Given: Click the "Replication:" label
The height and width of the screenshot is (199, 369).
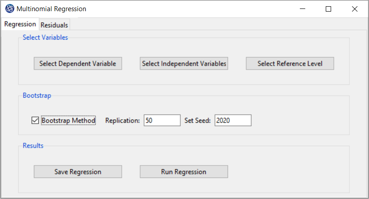Looking at the screenshot, I should click(x=123, y=120).
